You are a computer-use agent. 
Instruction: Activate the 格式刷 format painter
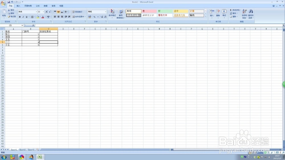click(12, 17)
